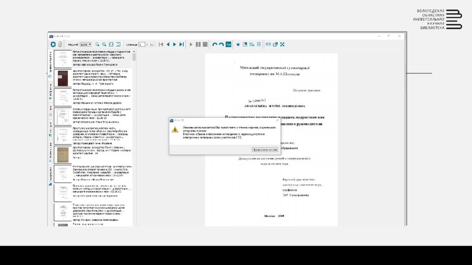The height and width of the screenshot is (265, 472).
Task: Open the fourth vertical side tab
Action: [x=50, y=129]
